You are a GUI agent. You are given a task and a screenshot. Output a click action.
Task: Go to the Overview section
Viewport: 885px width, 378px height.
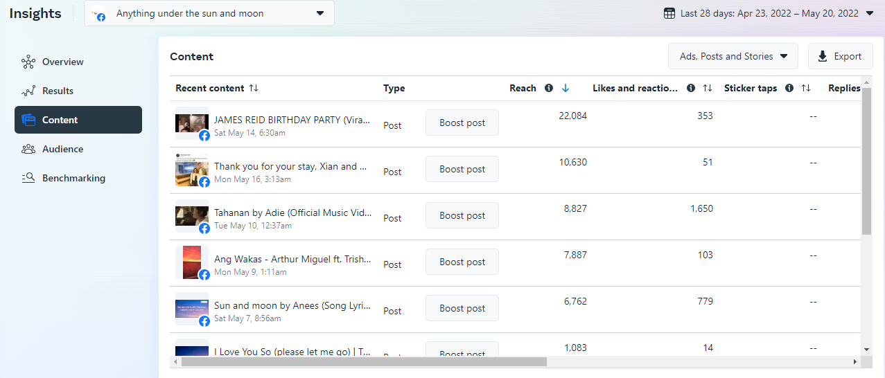coord(62,62)
